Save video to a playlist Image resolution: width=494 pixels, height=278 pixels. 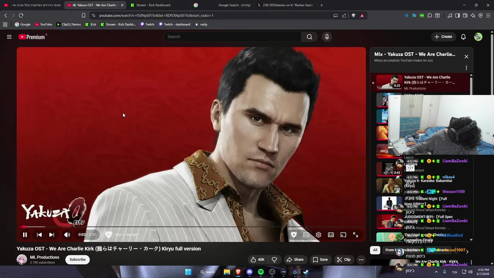pos(320,259)
